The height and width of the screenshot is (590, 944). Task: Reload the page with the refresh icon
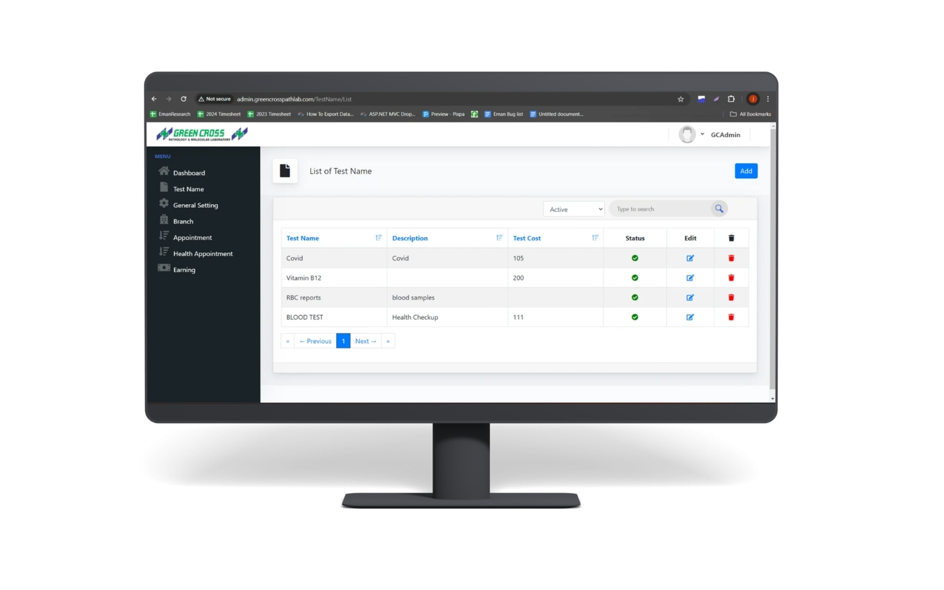coord(183,99)
